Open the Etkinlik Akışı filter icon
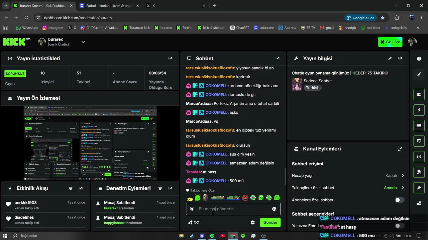This screenshot has width=428, height=240. coord(71,188)
